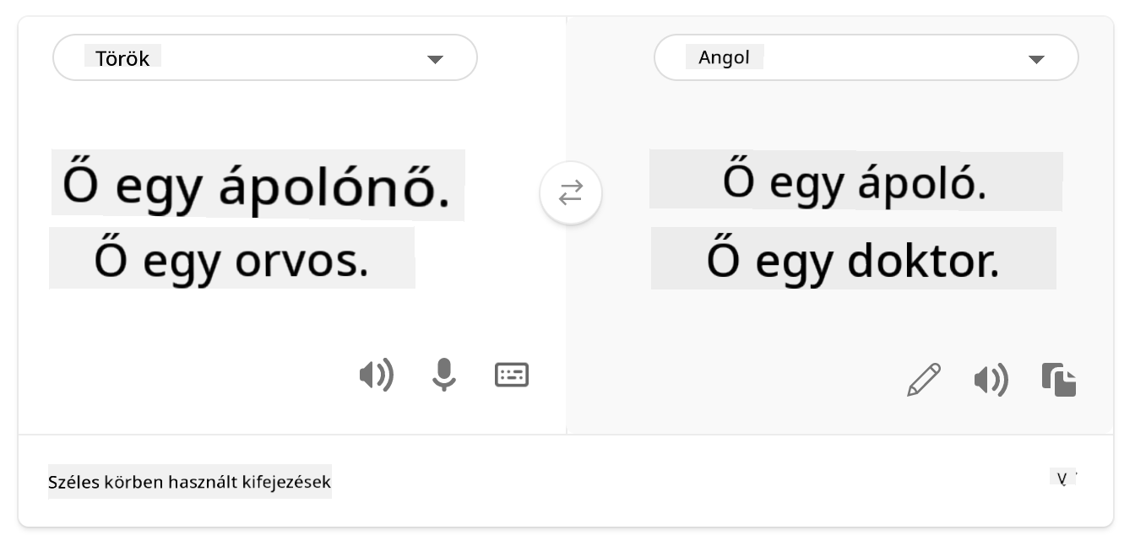Click the target language dropdown arrow
The height and width of the screenshot is (557, 1135).
[x=1036, y=59]
